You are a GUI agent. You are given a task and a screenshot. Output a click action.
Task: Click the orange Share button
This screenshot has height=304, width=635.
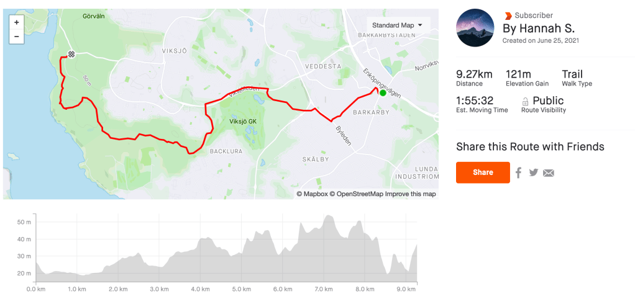point(483,172)
